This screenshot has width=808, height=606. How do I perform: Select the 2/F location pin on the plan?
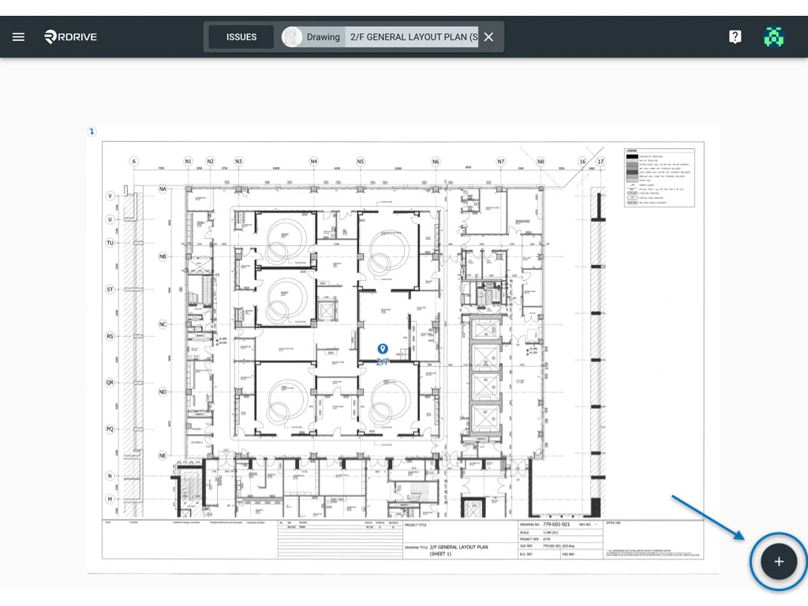383,348
